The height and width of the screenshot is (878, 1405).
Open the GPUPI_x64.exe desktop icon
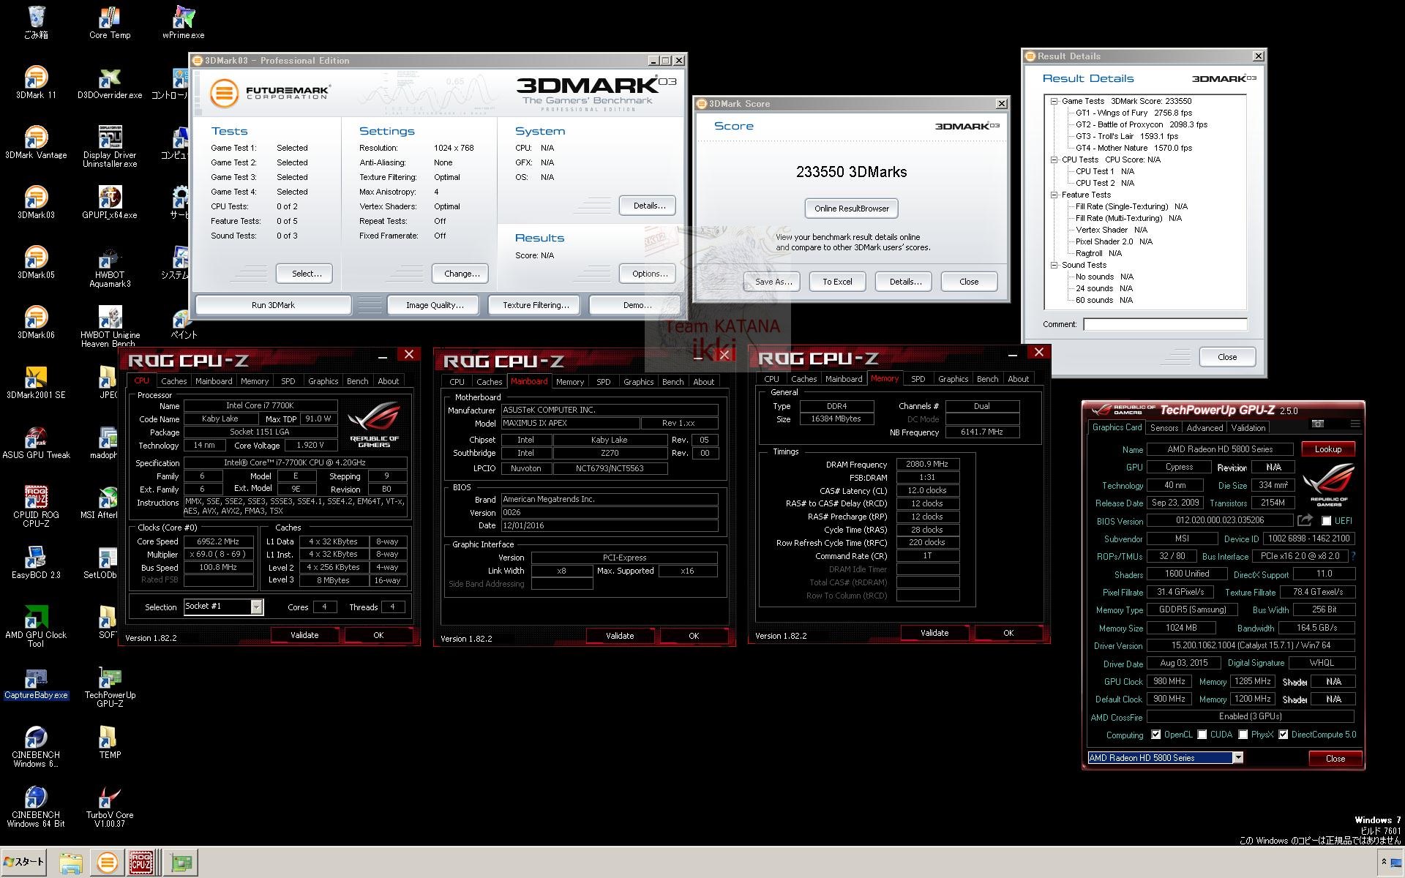110,202
